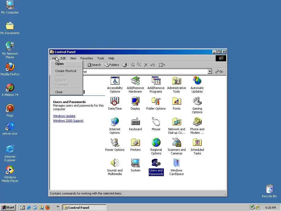Choose Close in the File menu

pyautogui.click(x=66, y=92)
